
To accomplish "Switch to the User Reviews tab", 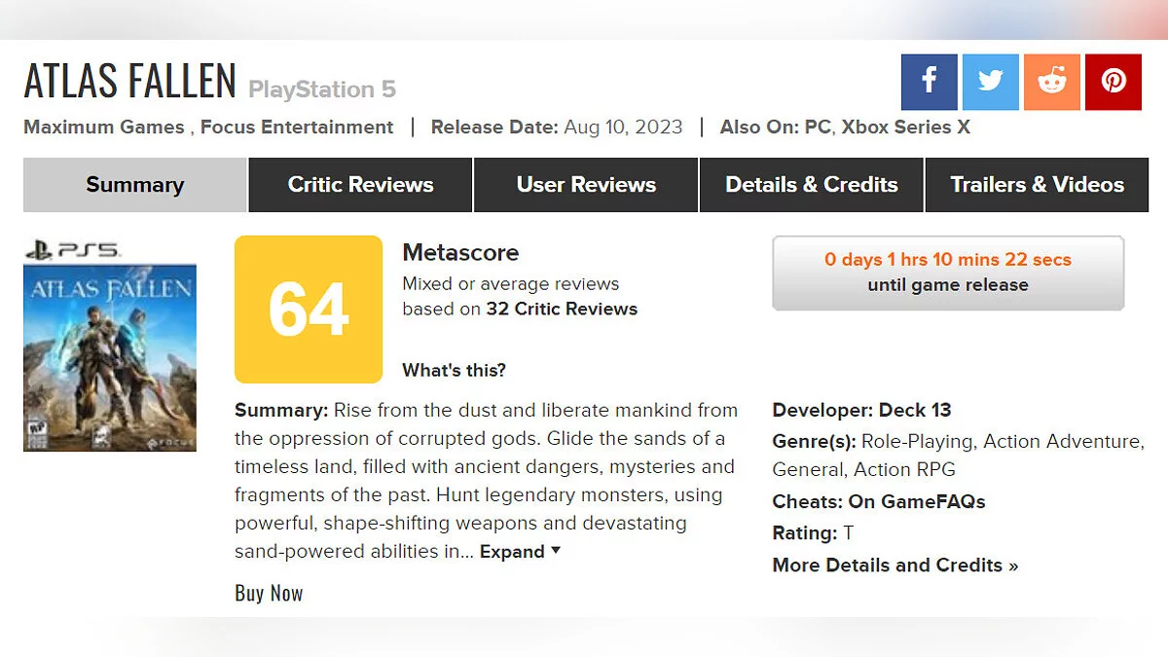I will [586, 185].
